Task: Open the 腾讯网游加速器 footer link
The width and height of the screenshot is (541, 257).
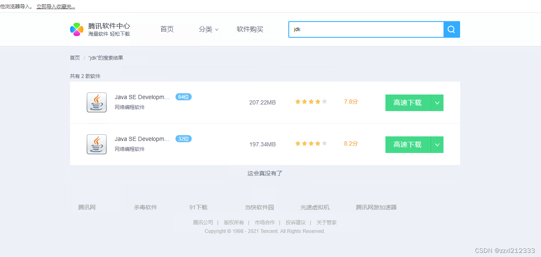Action: point(376,207)
